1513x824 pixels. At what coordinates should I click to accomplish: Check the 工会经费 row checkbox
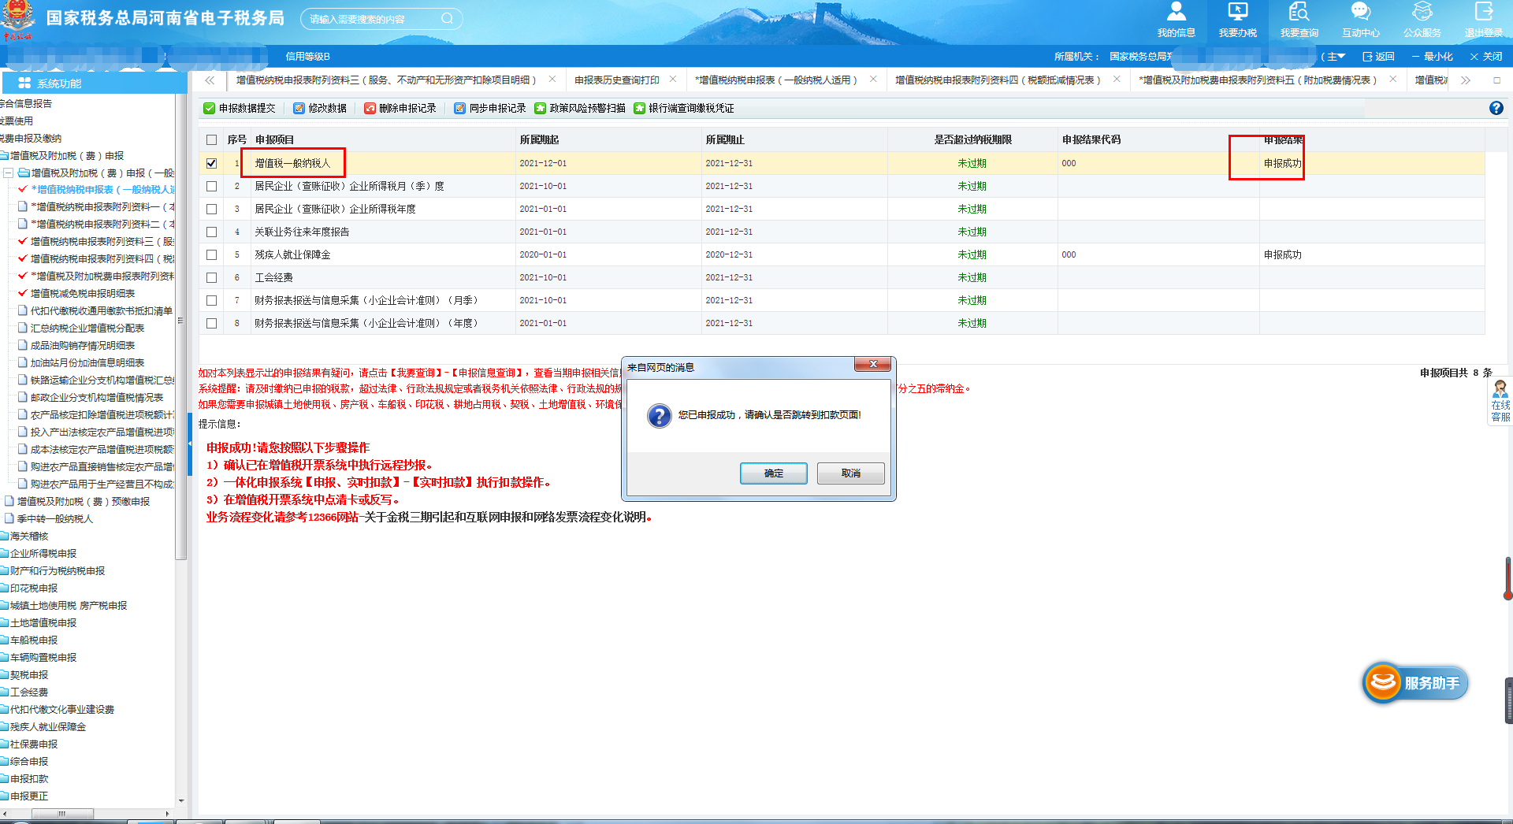pyautogui.click(x=211, y=277)
